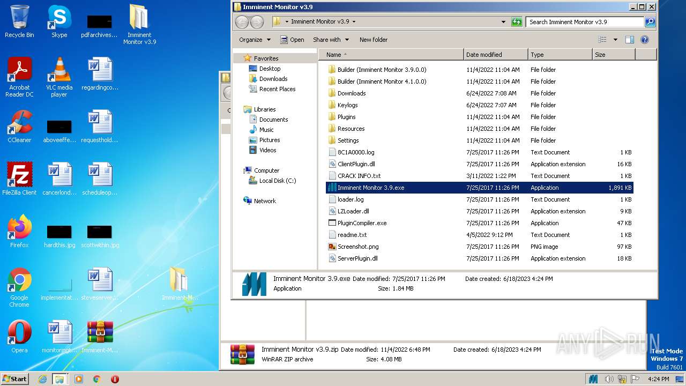Viewport: 686px width, 386px height.
Task: Sort by Size column header
Action: click(614, 55)
